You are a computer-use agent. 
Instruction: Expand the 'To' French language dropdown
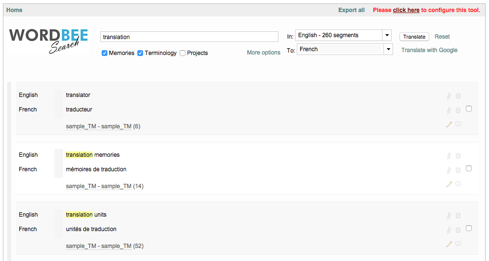tap(388, 49)
